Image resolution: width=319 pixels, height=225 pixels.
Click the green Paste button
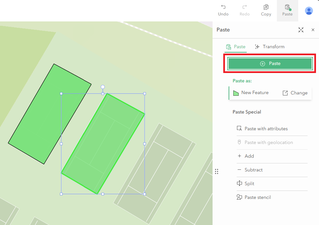270,63
